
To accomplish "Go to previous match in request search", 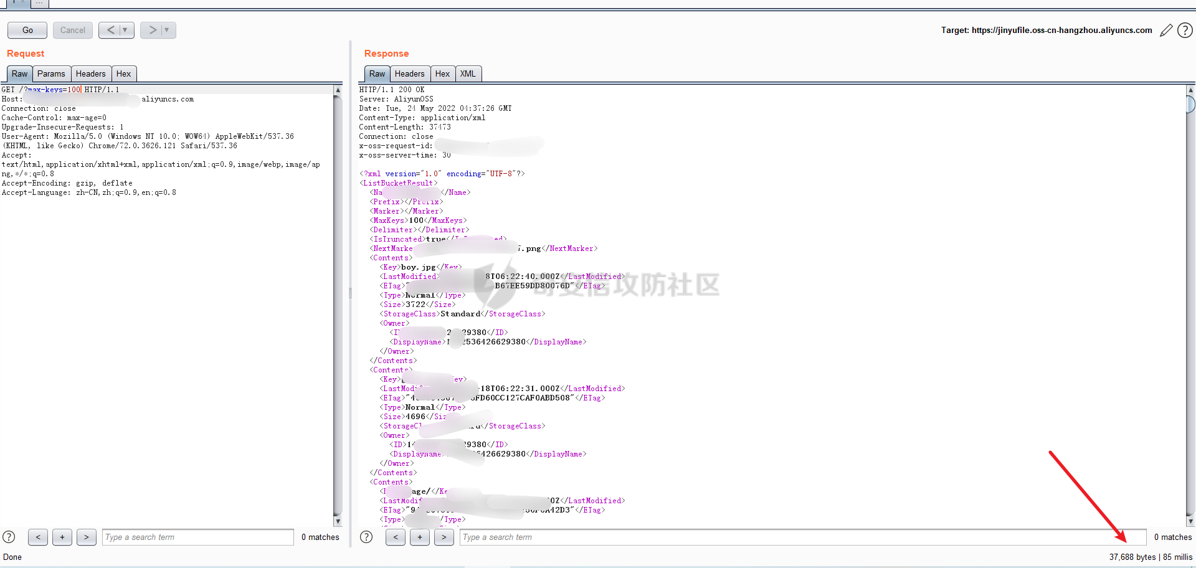I will pyautogui.click(x=38, y=537).
